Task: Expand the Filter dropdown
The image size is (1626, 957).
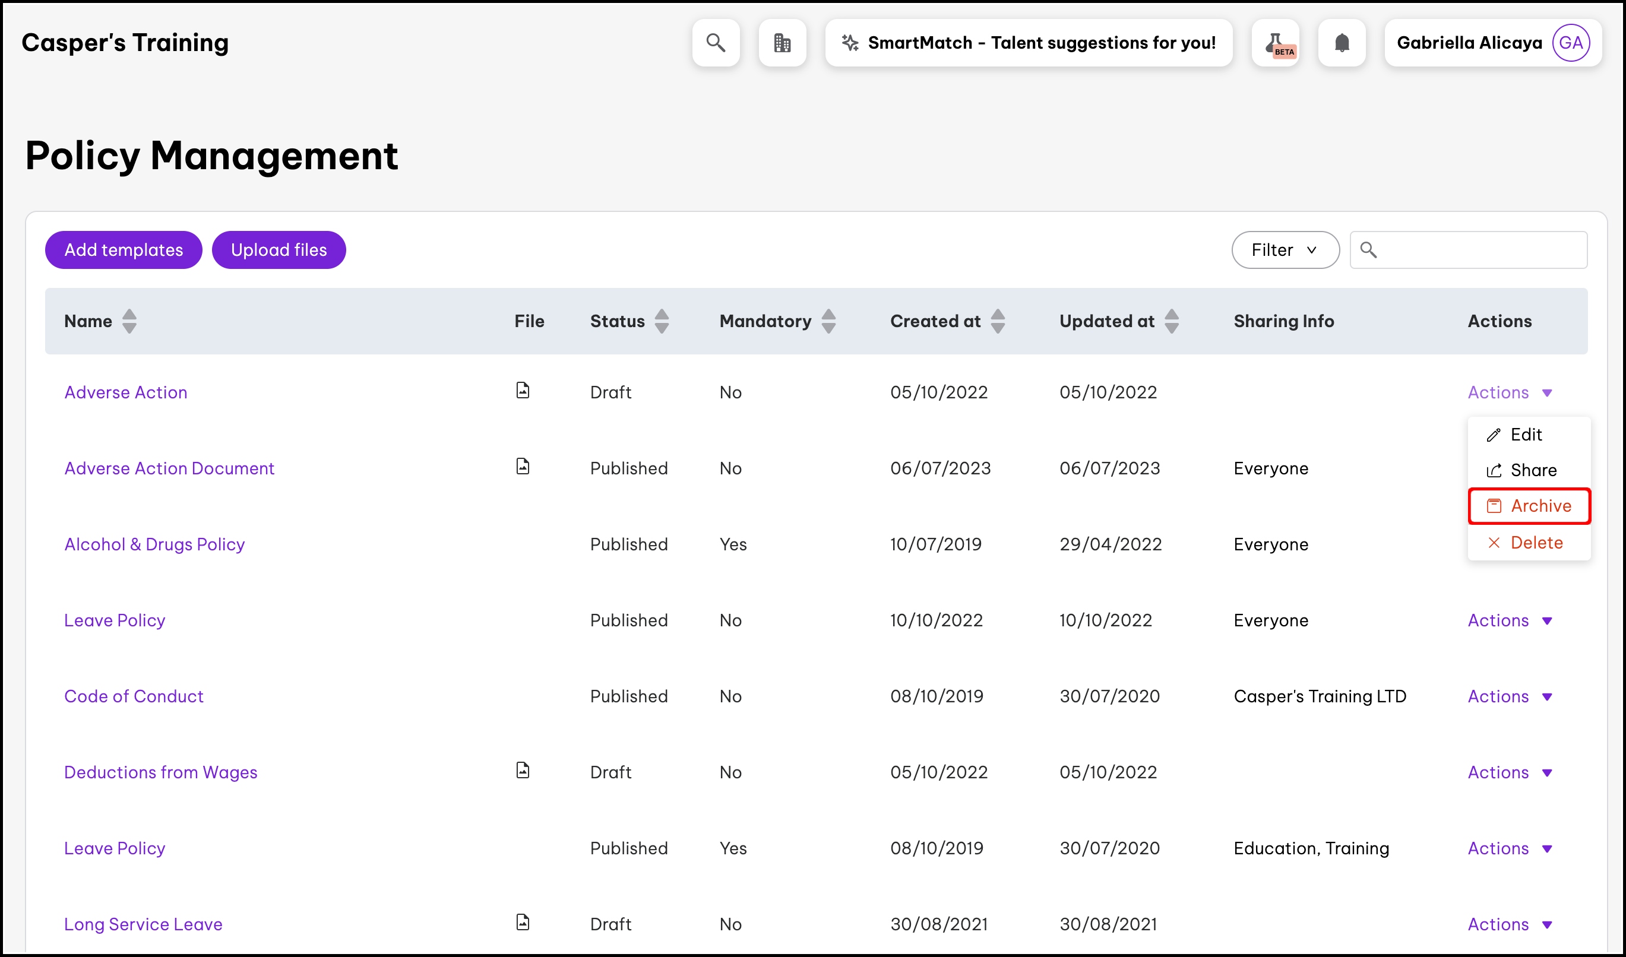Action: [x=1285, y=250]
